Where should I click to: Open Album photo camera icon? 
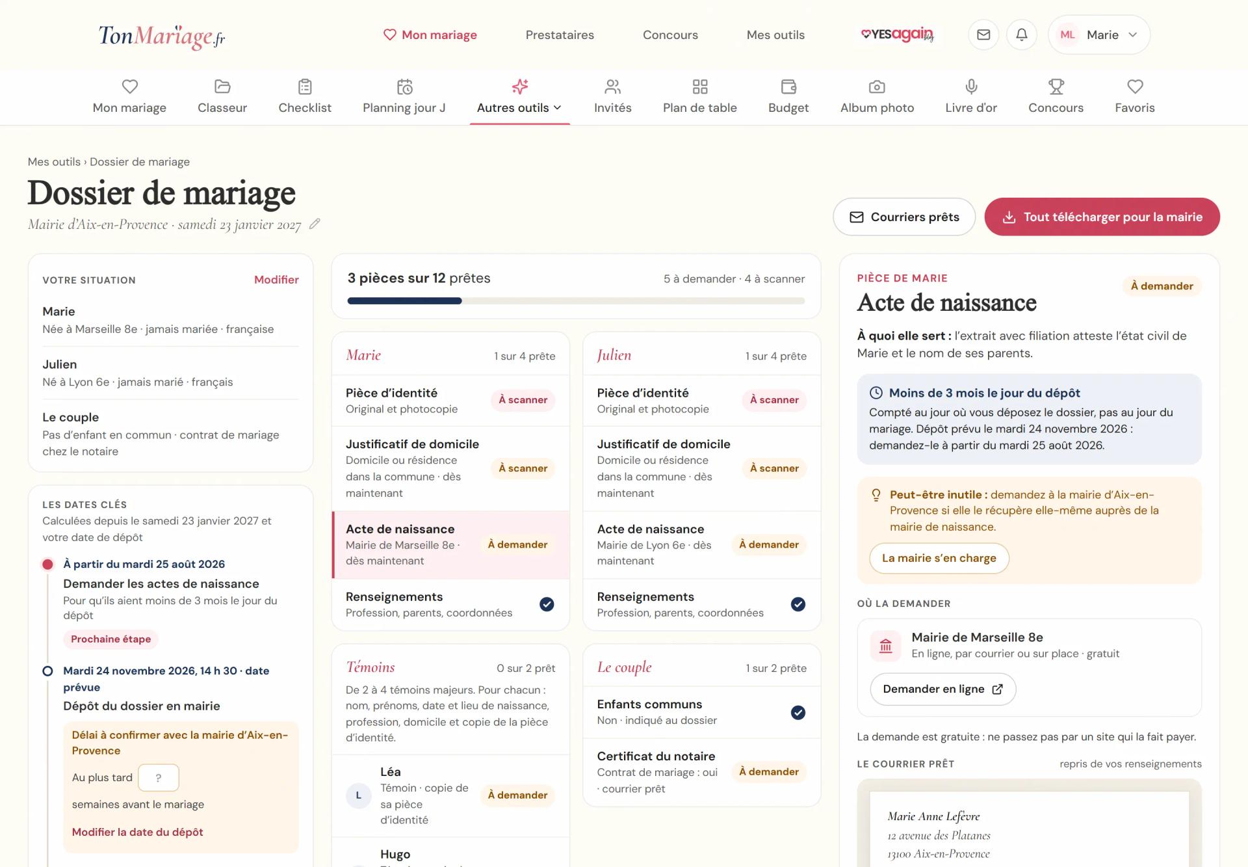pyautogui.click(x=877, y=87)
